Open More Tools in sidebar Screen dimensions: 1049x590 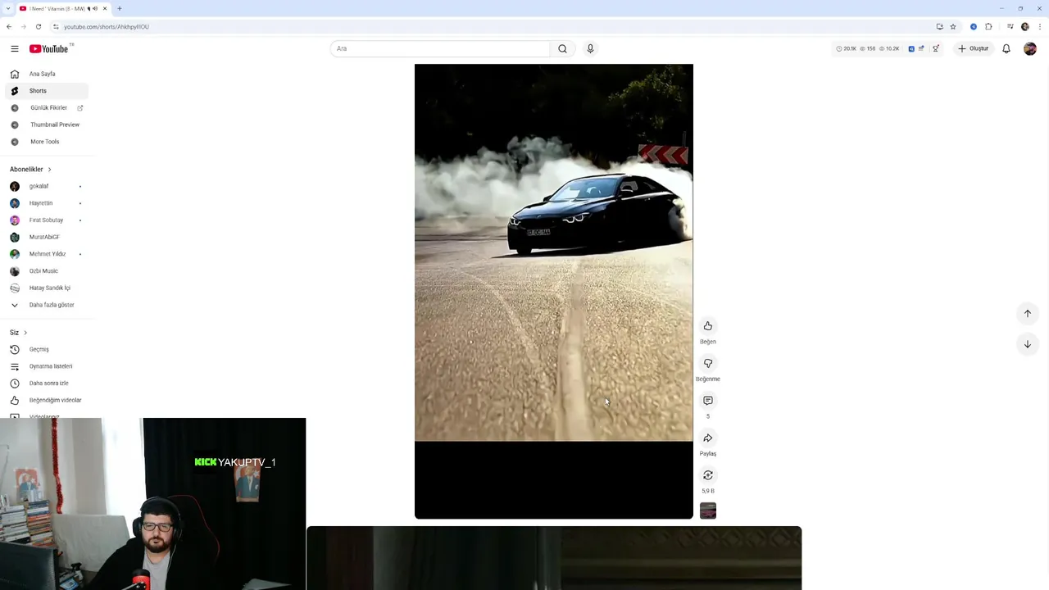click(x=47, y=142)
